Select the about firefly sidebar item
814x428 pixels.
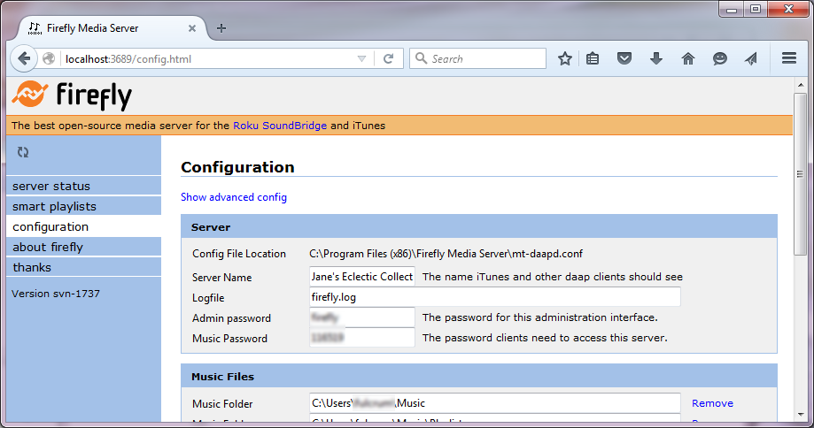coord(48,248)
